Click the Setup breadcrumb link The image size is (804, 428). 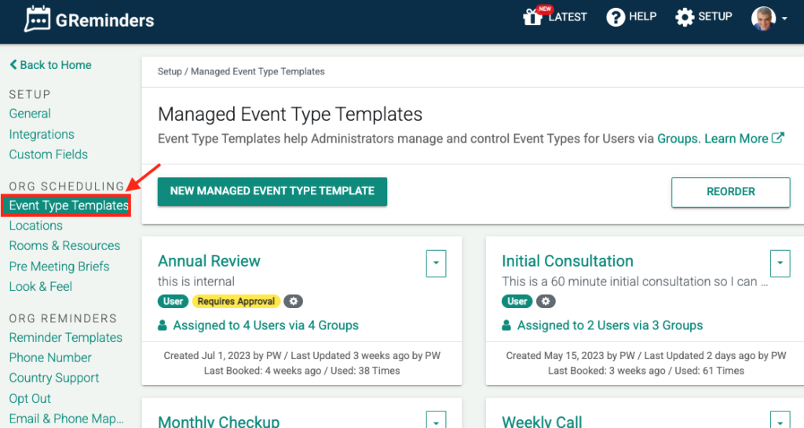(170, 71)
